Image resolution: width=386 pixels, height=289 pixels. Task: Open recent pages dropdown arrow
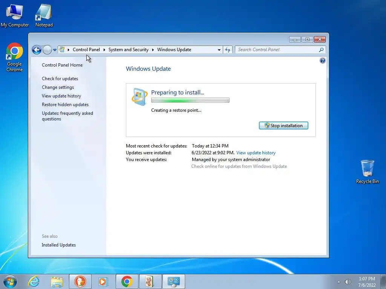click(55, 50)
